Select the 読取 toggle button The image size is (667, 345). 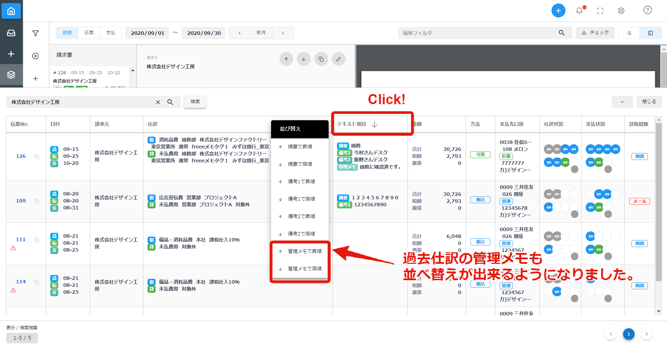[67, 33]
